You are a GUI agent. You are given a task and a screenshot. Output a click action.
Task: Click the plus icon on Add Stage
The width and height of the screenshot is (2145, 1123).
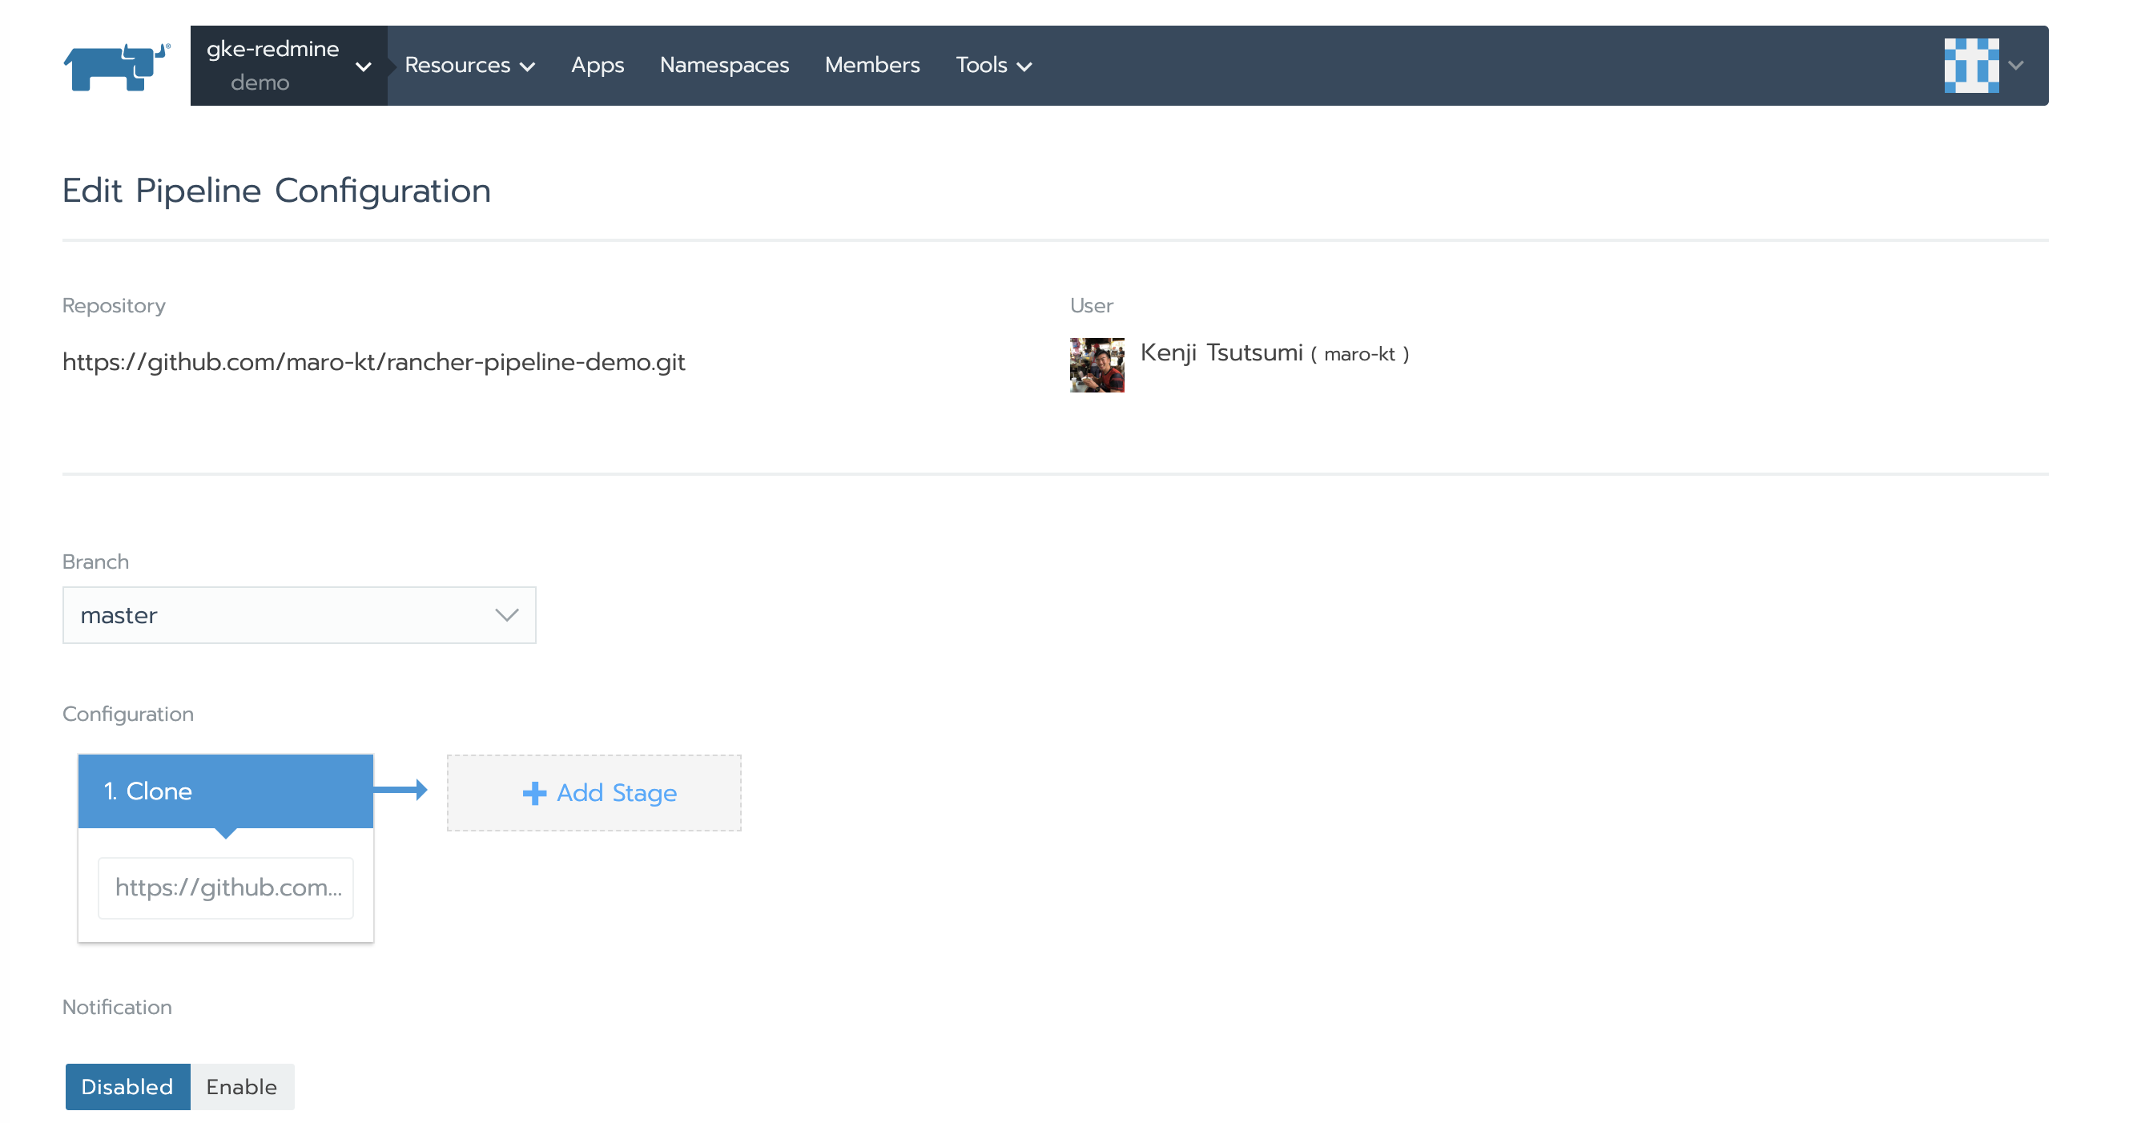(533, 792)
